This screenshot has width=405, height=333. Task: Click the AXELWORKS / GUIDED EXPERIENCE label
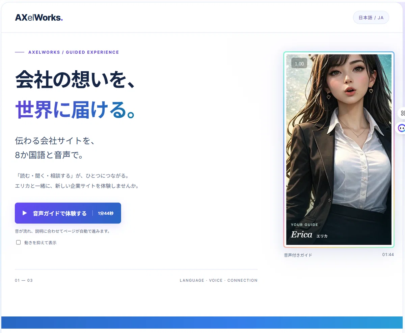tap(74, 52)
